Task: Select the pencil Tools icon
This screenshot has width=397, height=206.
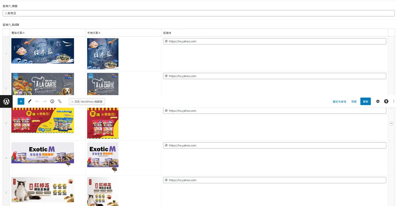Action: click(30, 102)
